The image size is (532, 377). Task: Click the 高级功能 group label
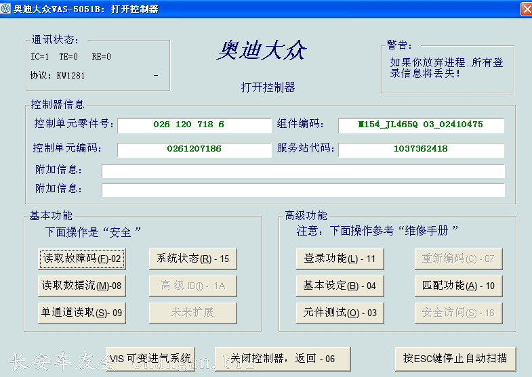306,215
